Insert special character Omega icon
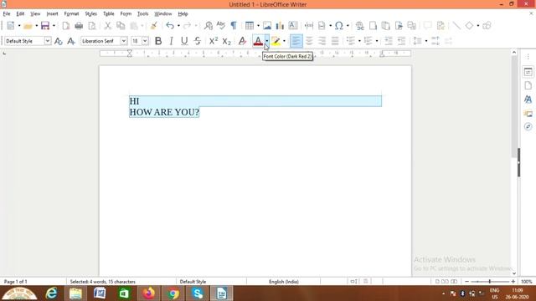 coord(338,26)
